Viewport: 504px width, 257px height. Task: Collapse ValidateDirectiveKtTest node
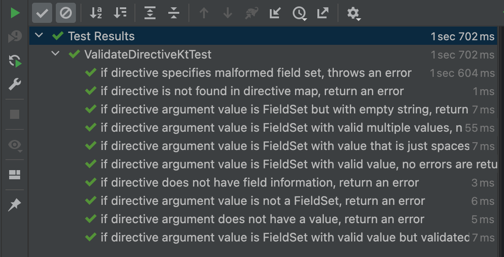(x=56, y=54)
